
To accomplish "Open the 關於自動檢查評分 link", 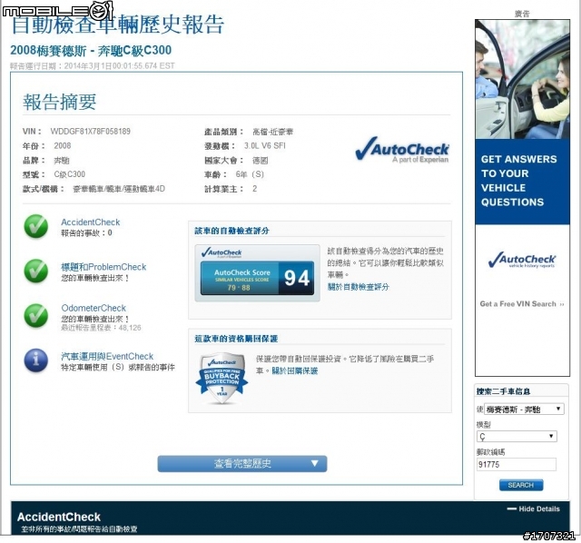I will click(359, 287).
